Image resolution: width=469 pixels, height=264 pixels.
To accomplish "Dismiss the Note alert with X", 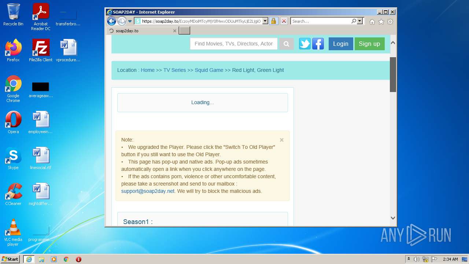I will click(282, 140).
